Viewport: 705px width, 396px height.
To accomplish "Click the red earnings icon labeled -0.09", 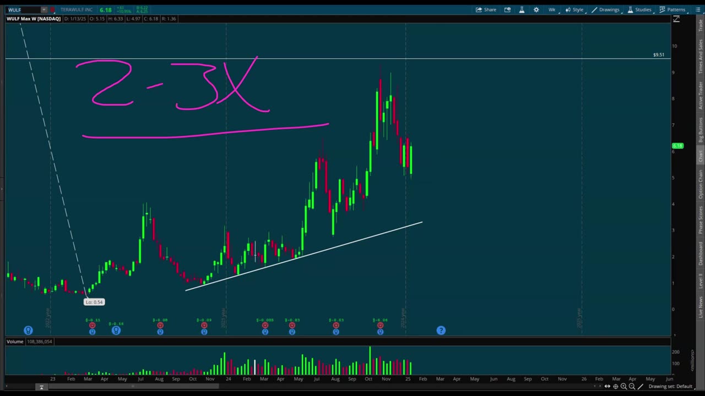I will 204,326.
